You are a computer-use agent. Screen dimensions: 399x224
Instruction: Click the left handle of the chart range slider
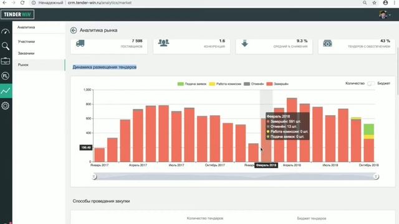tap(94, 177)
